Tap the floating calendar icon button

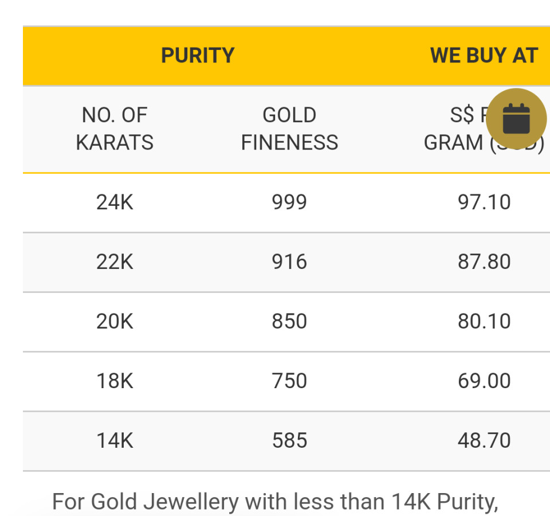(516, 119)
